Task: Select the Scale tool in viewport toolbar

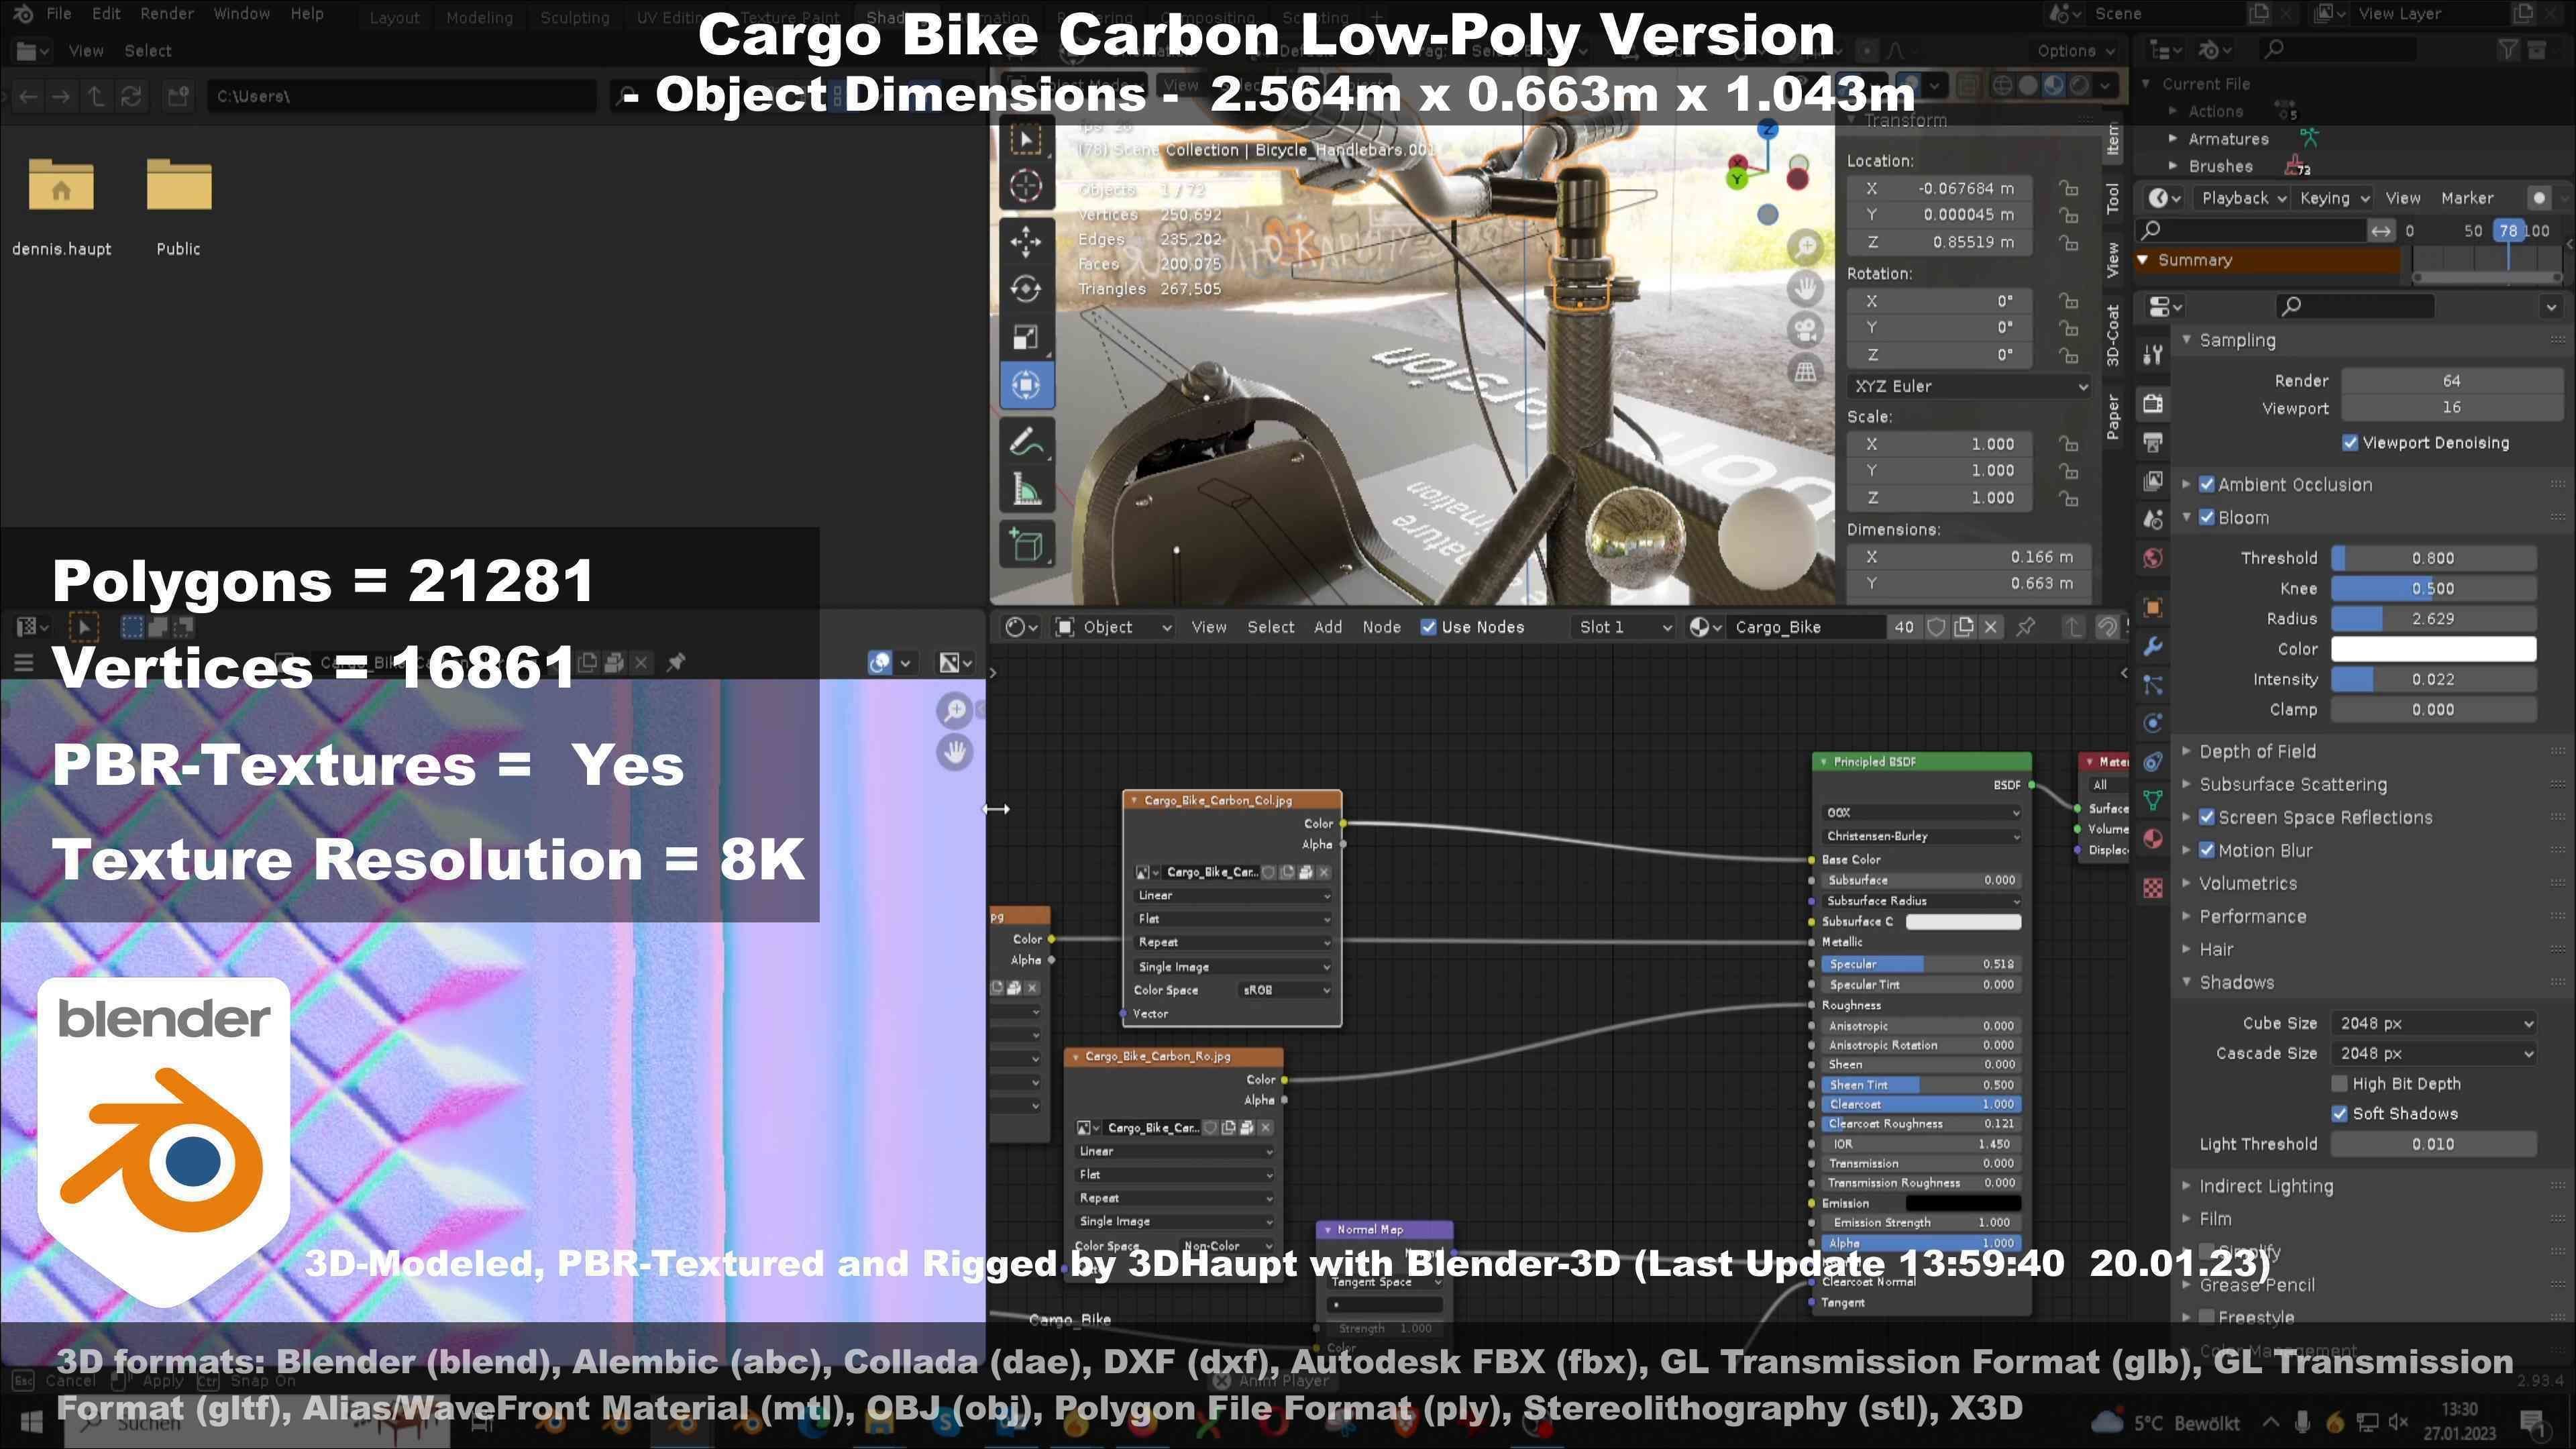Action: point(1026,337)
